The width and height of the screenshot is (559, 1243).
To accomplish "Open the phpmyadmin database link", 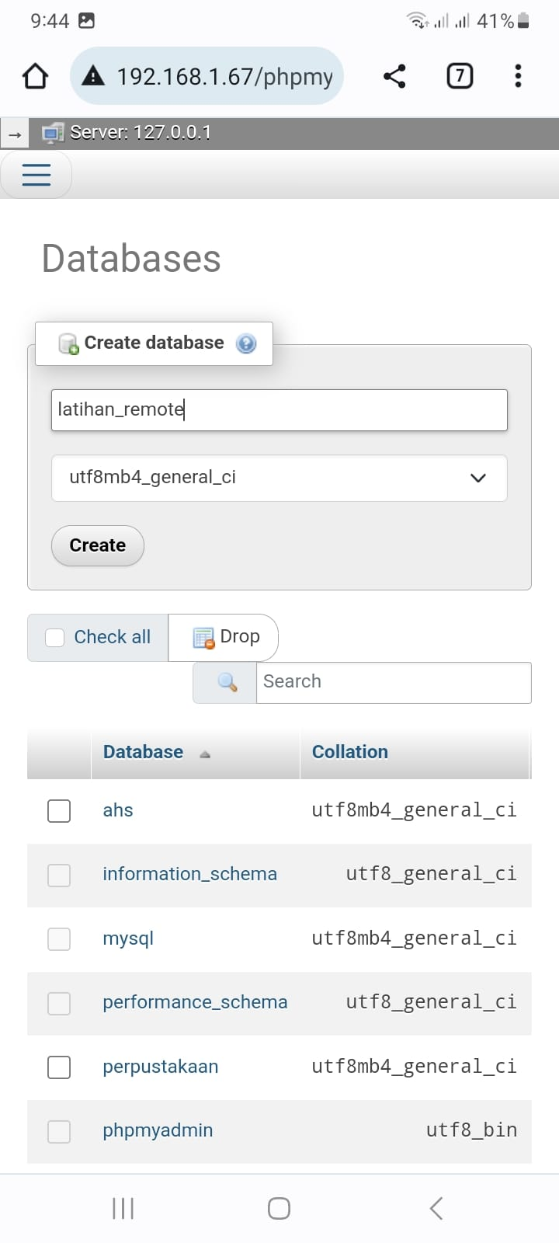I will [x=158, y=1130].
